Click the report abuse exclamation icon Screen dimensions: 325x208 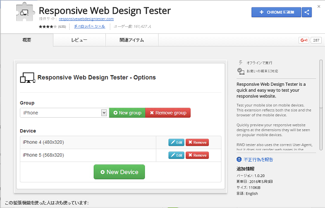[x=239, y=159]
